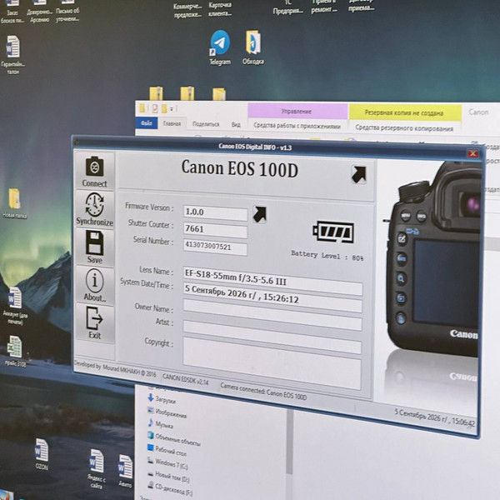Click the empty Copyright text box
The width and height of the screenshot is (500, 500).
pos(272,363)
